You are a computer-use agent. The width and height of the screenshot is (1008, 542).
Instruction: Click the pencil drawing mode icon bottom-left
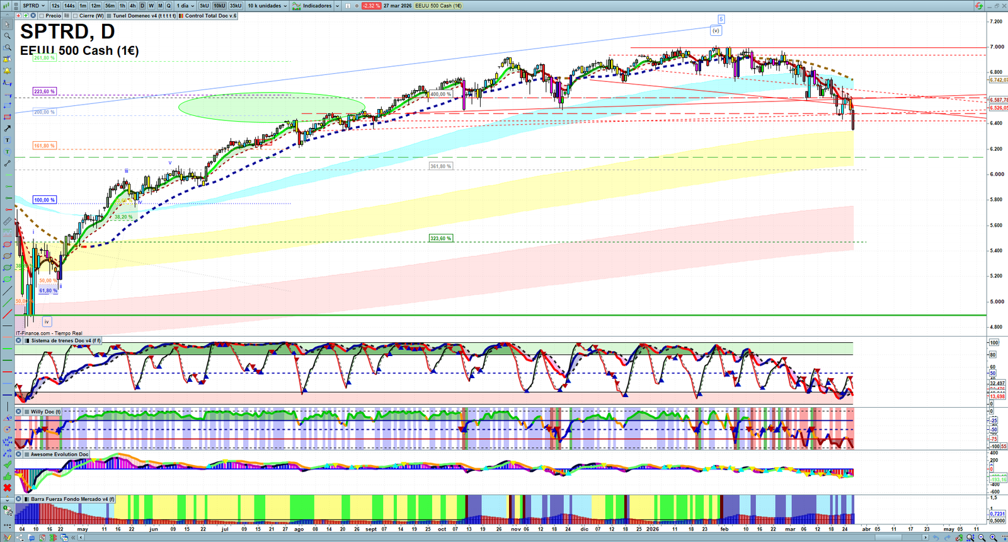[7, 538]
